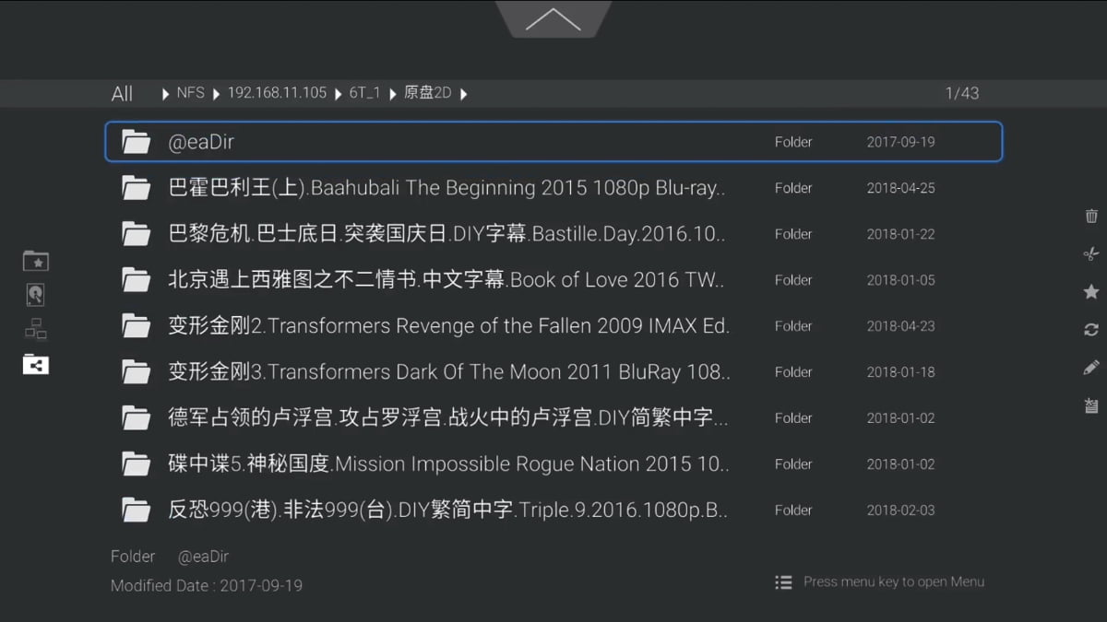Open the Transformers Revenge of the Fallen folder
The image size is (1107, 622).
tap(369, 325)
